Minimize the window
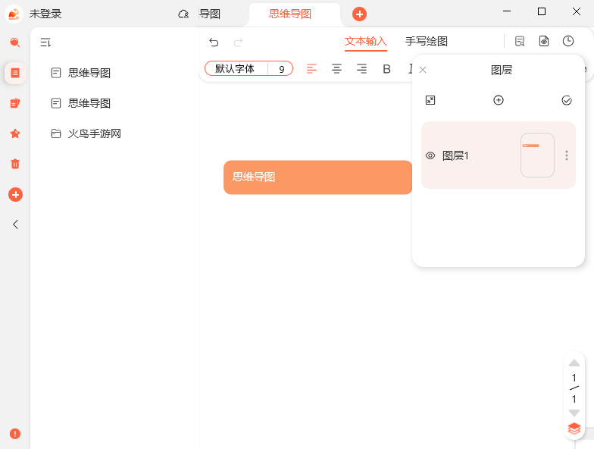 (507, 11)
